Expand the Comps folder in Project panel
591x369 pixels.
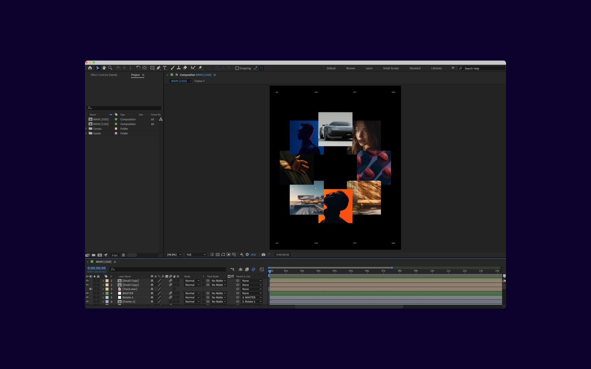tap(86, 129)
